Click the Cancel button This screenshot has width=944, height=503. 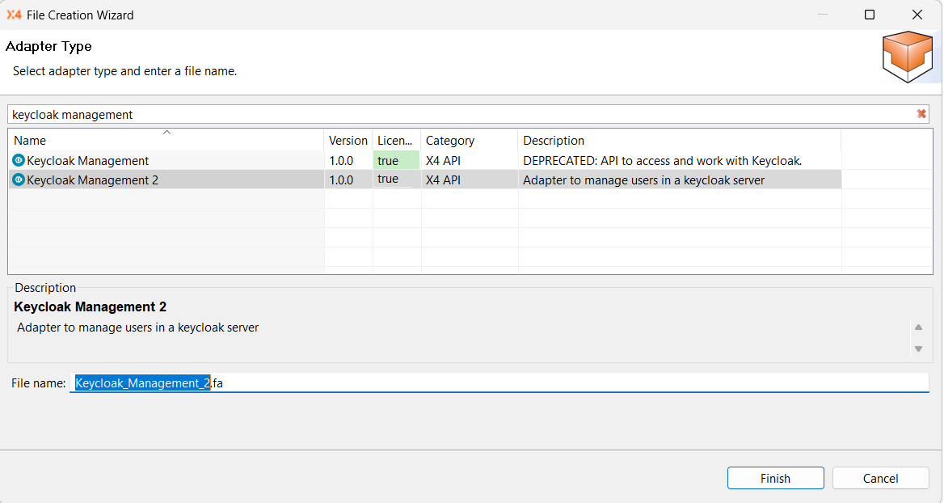[x=880, y=478]
